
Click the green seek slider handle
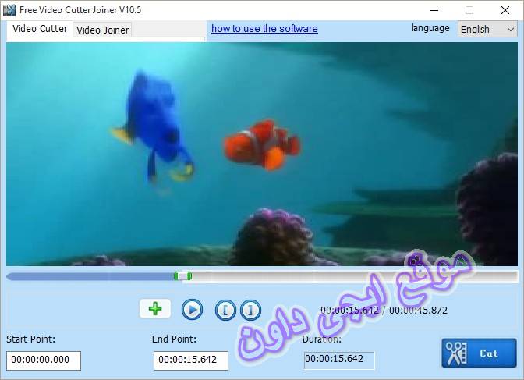click(x=182, y=276)
